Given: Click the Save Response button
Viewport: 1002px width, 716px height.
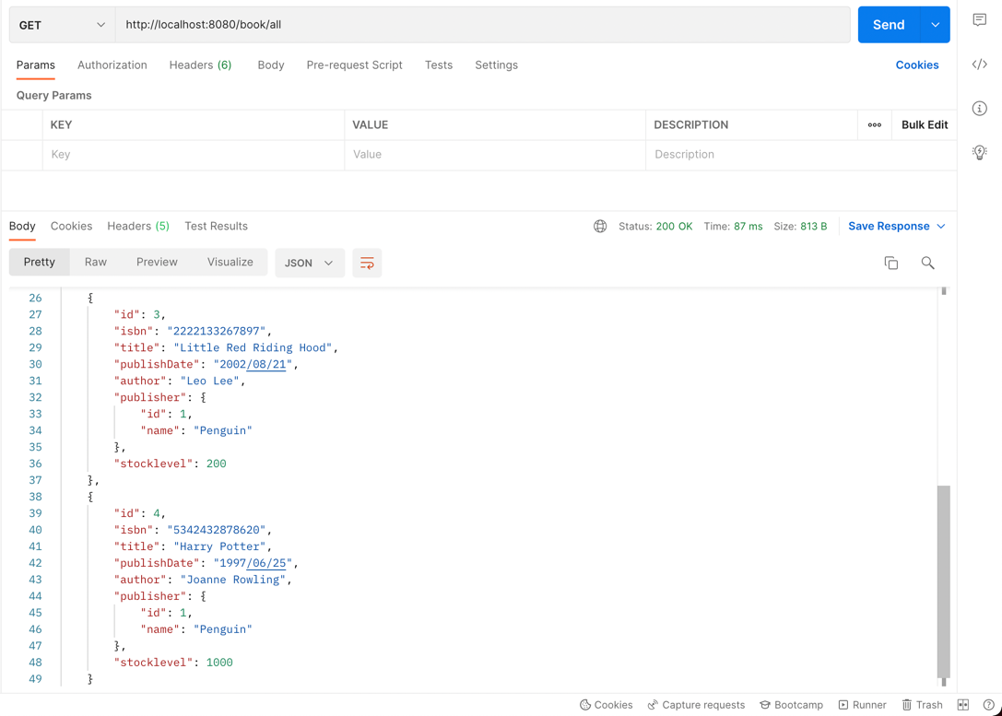Looking at the screenshot, I should (889, 226).
